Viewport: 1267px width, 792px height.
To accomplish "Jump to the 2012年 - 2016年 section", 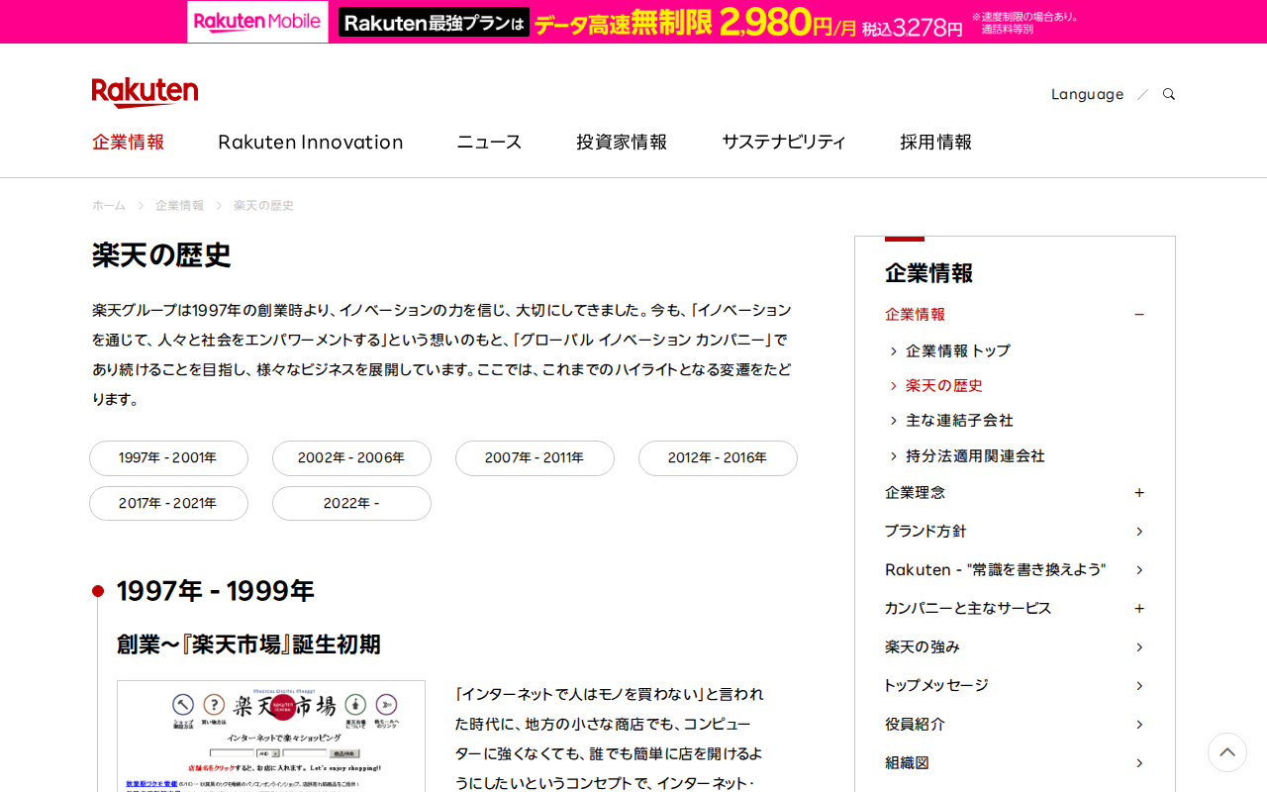I will [718, 458].
